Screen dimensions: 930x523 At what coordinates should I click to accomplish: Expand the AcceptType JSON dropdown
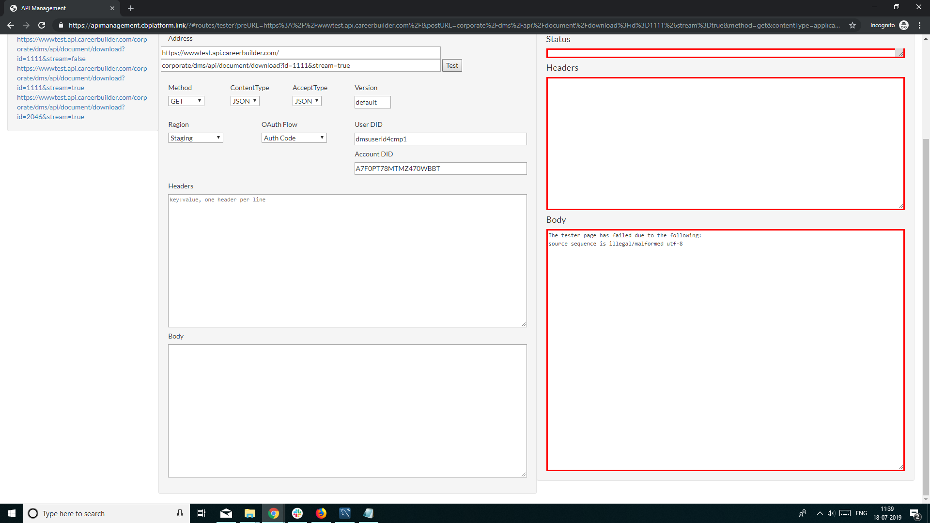pyautogui.click(x=307, y=101)
